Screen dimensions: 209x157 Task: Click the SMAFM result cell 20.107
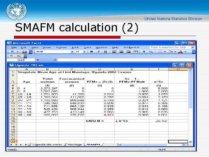(x=159, y=121)
